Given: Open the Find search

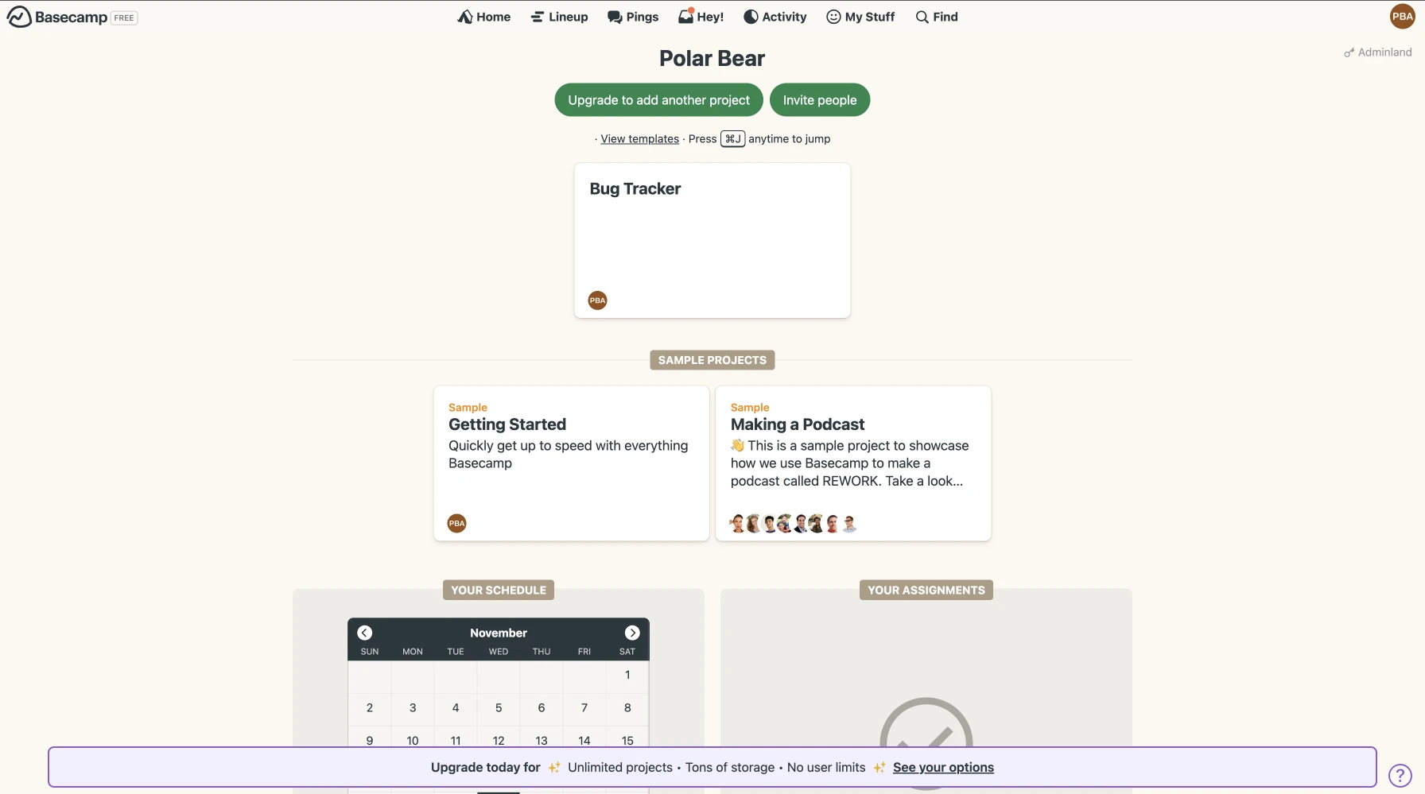Looking at the screenshot, I should tap(937, 17).
